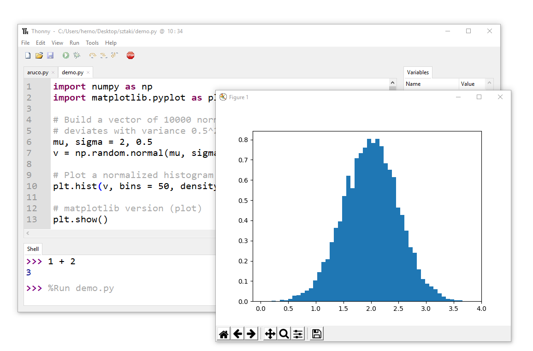Image resolution: width=533 pixels, height=351 pixels.
Task: Minimize the Thonny window
Action: (448, 31)
